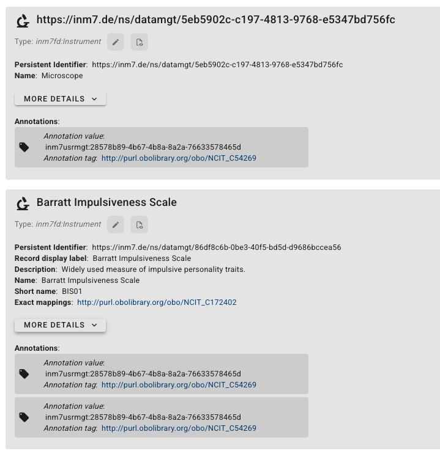This screenshot has width=440, height=454.
Task: Expand MORE DETAILS for the Microscope instrument
Action: [x=61, y=99]
